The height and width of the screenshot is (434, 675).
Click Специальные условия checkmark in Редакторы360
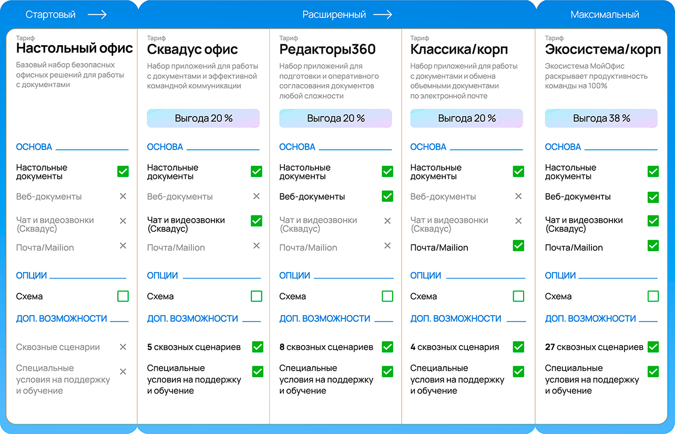point(387,371)
